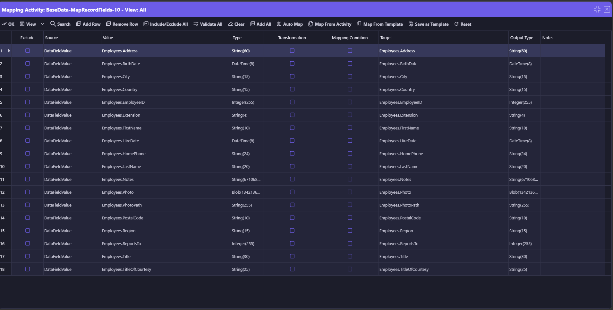Open Search in the toolbar
613x310 pixels.
(60, 24)
